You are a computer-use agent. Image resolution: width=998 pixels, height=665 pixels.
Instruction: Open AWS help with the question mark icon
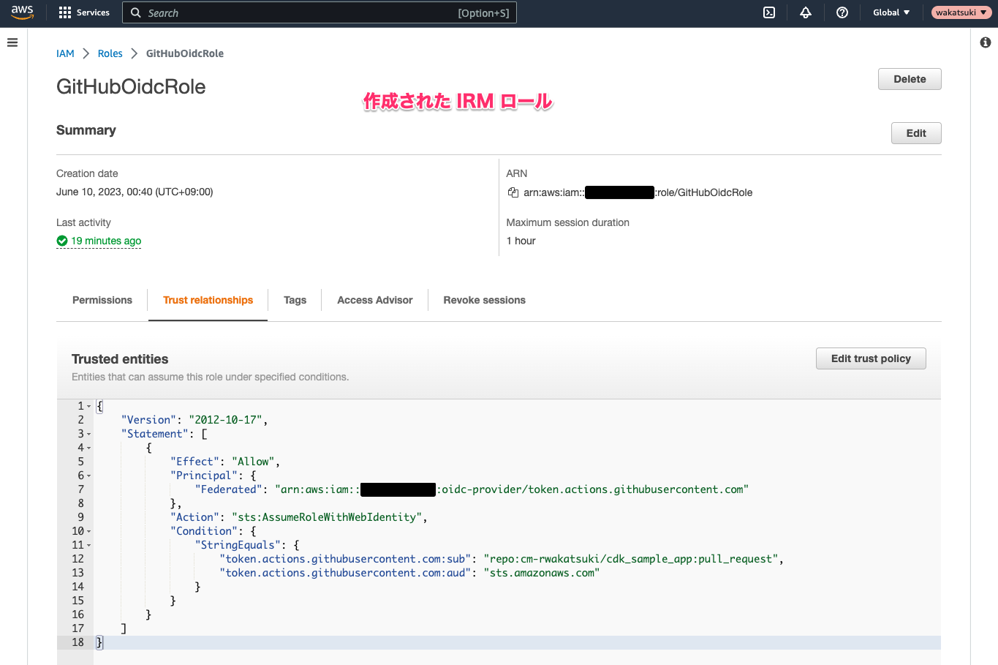842,12
